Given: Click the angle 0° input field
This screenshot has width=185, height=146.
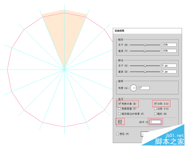Looking at the screenshot, I should click(144, 88).
